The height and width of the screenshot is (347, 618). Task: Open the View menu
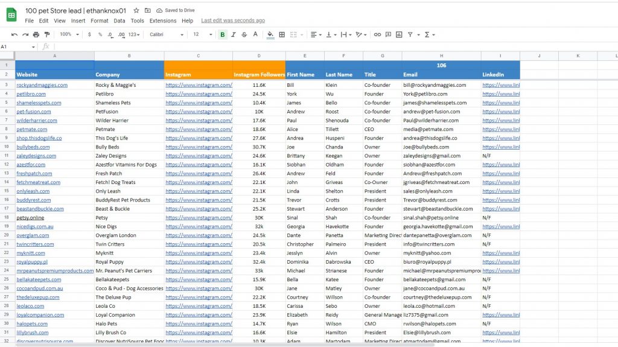click(x=60, y=21)
